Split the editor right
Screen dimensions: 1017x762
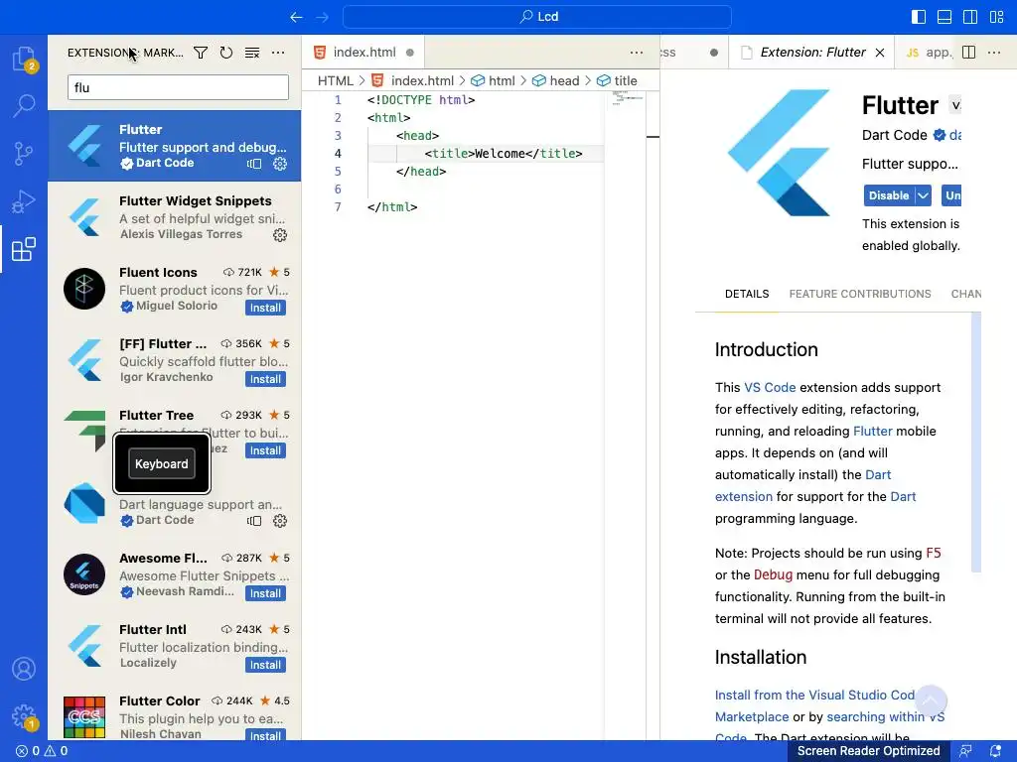pyautogui.click(x=969, y=53)
